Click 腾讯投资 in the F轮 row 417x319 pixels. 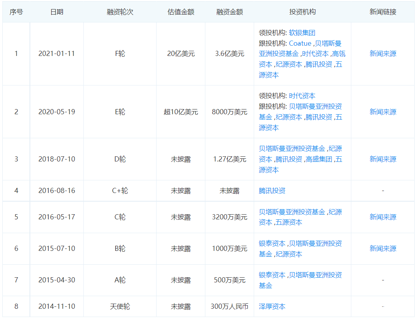319,65
